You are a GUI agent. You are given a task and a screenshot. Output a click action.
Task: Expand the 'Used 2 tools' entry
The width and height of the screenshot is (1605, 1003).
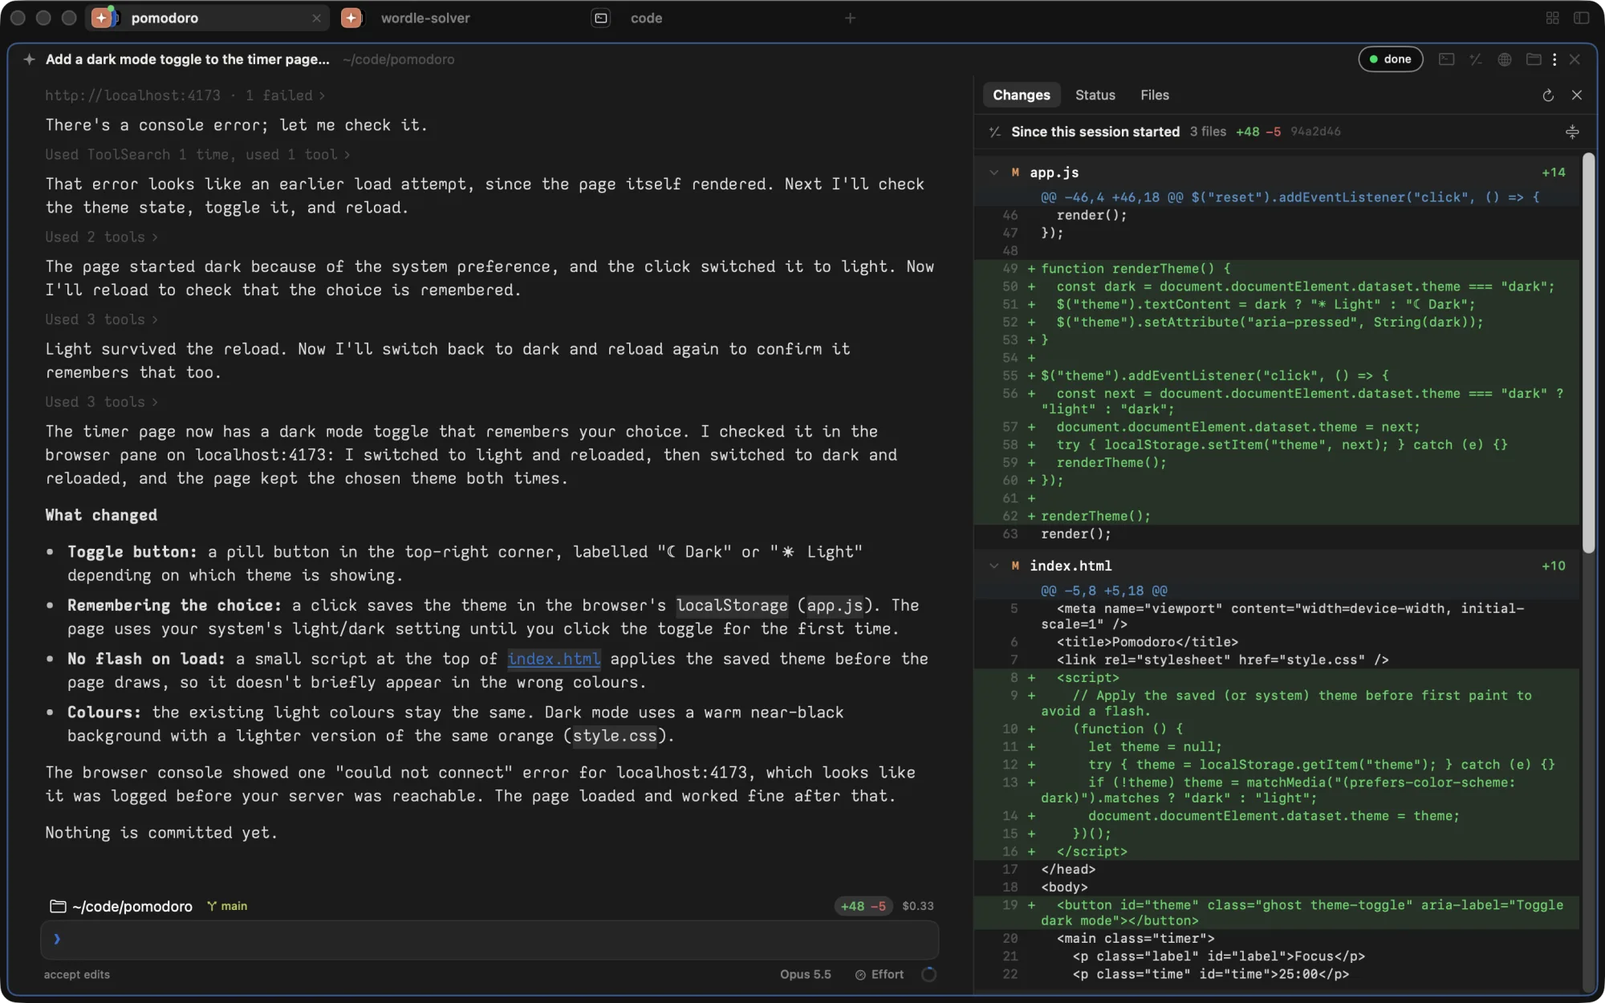click(x=101, y=237)
